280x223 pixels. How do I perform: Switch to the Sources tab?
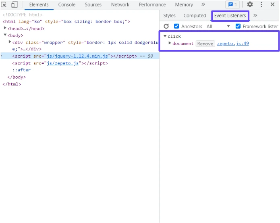[x=93, y=5]
